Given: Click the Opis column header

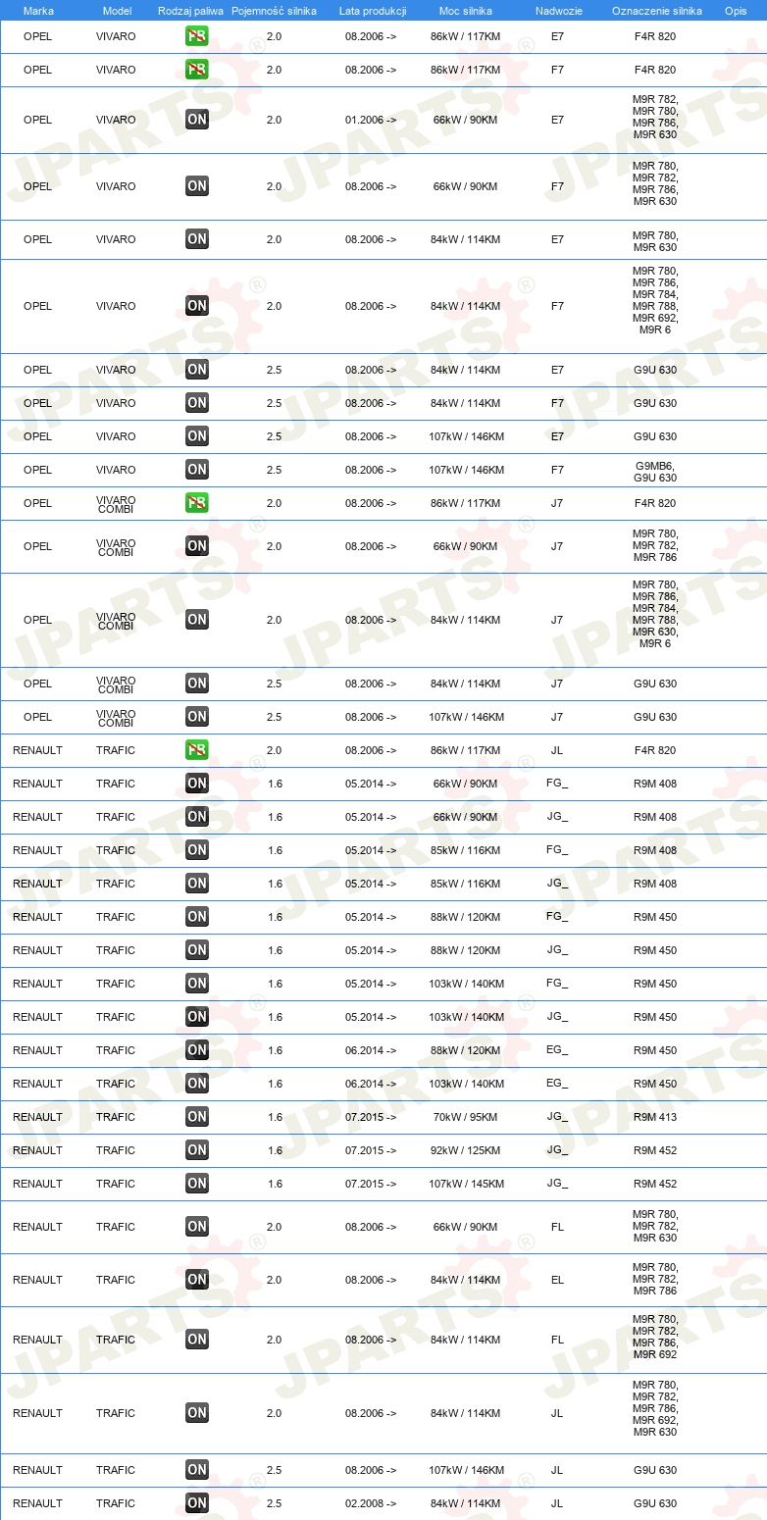Looking at the screenshot, I should point(736,10).
